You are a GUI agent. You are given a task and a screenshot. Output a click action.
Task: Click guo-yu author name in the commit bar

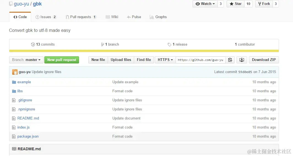click(25, 72)
